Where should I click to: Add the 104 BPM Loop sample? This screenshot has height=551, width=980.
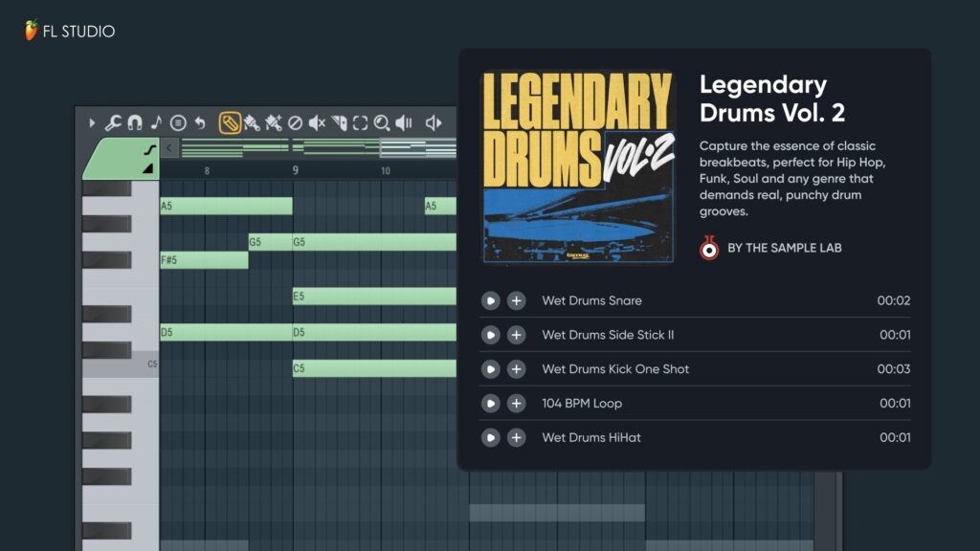516,404
